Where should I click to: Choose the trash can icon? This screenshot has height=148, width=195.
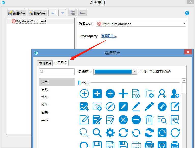(x=149, y=120)
